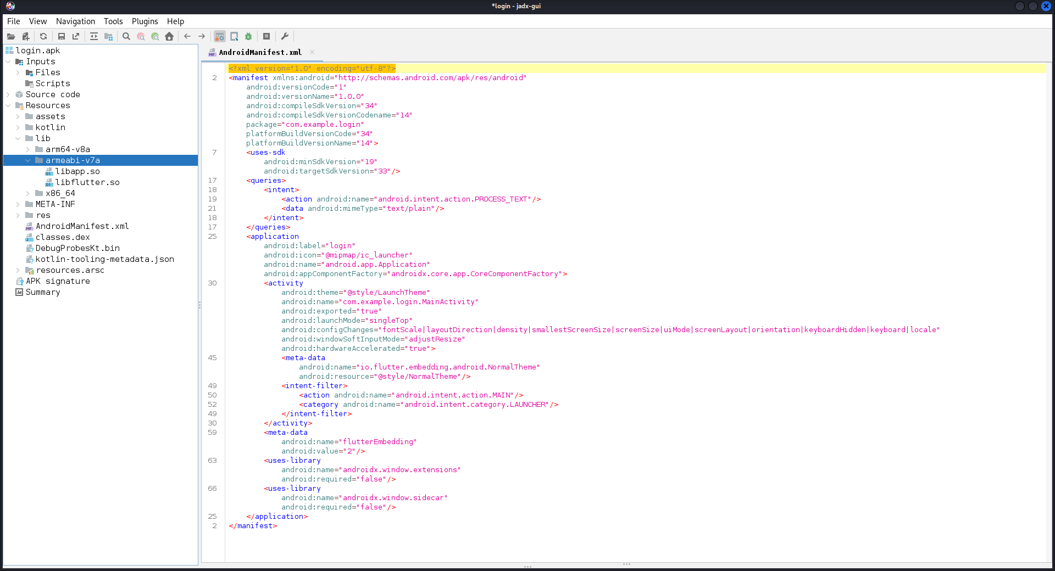
Task: Expand the Source code tree node
Action: [x=8, y=94]
